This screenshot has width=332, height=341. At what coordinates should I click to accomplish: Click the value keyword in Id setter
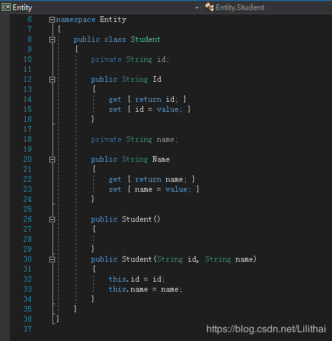point(168,109)
